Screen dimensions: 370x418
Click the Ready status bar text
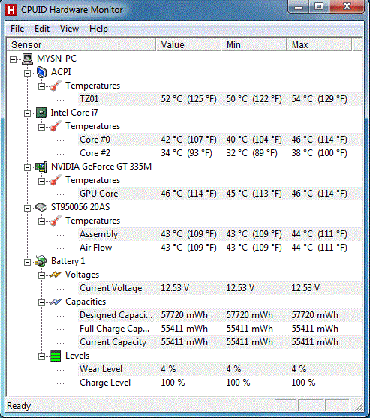pyautogui.click(x=19, y=406)
